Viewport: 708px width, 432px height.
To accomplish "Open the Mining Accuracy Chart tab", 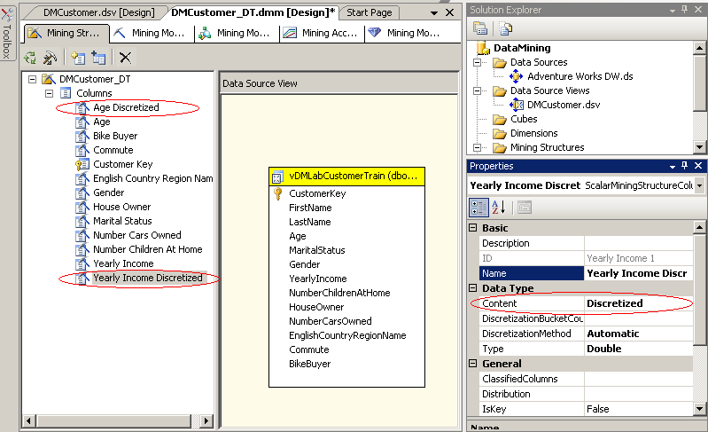I will pos(322,33).
